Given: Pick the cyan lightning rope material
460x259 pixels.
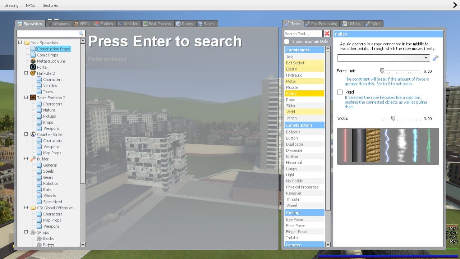Looking at the screenshot, I should coord(415,145).
